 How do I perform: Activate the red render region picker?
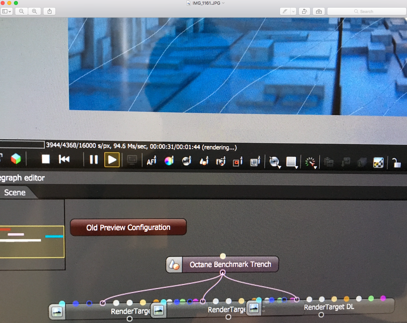tap(238, 162)
